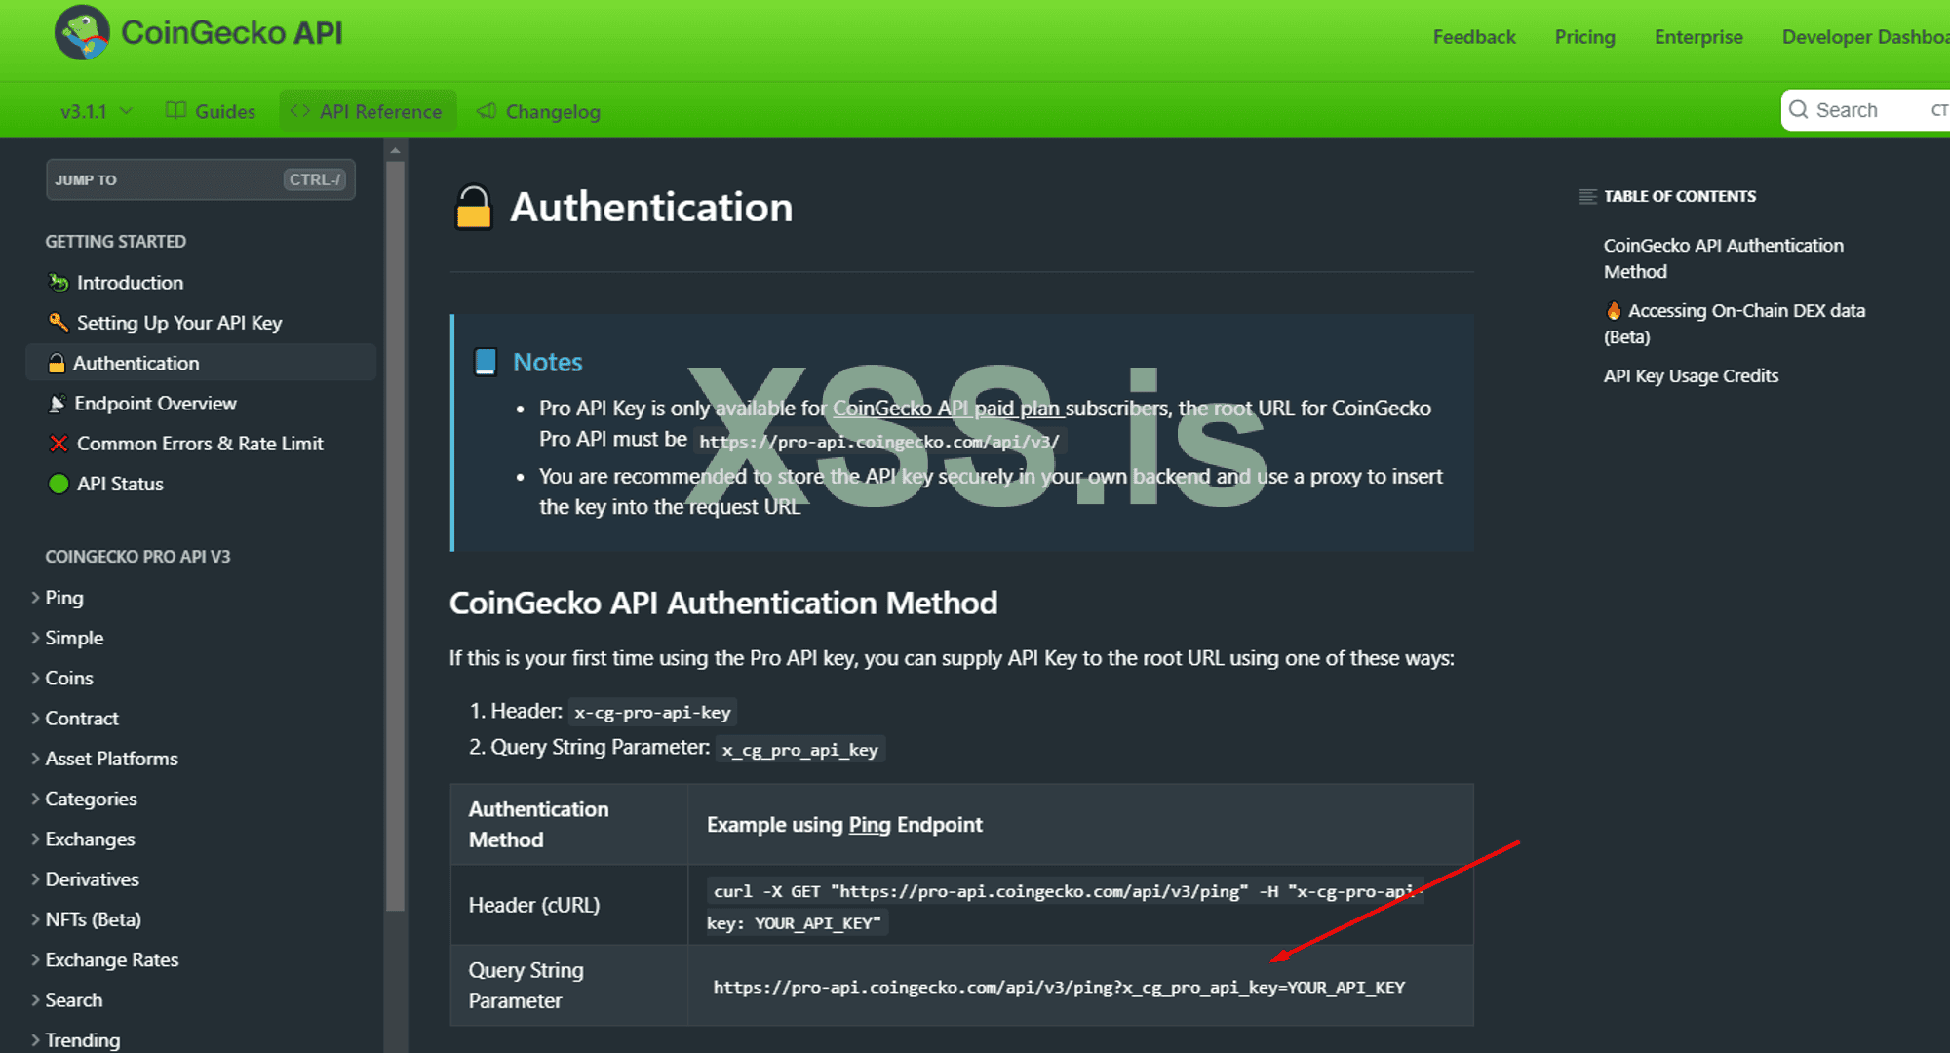
Task: Click the Endpoint Overview satellite icon
Action: [x=58, y=404]
